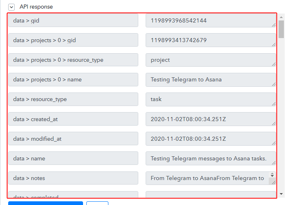Click the 'API response' heading text
297x205 pixels.
[36, 7]
